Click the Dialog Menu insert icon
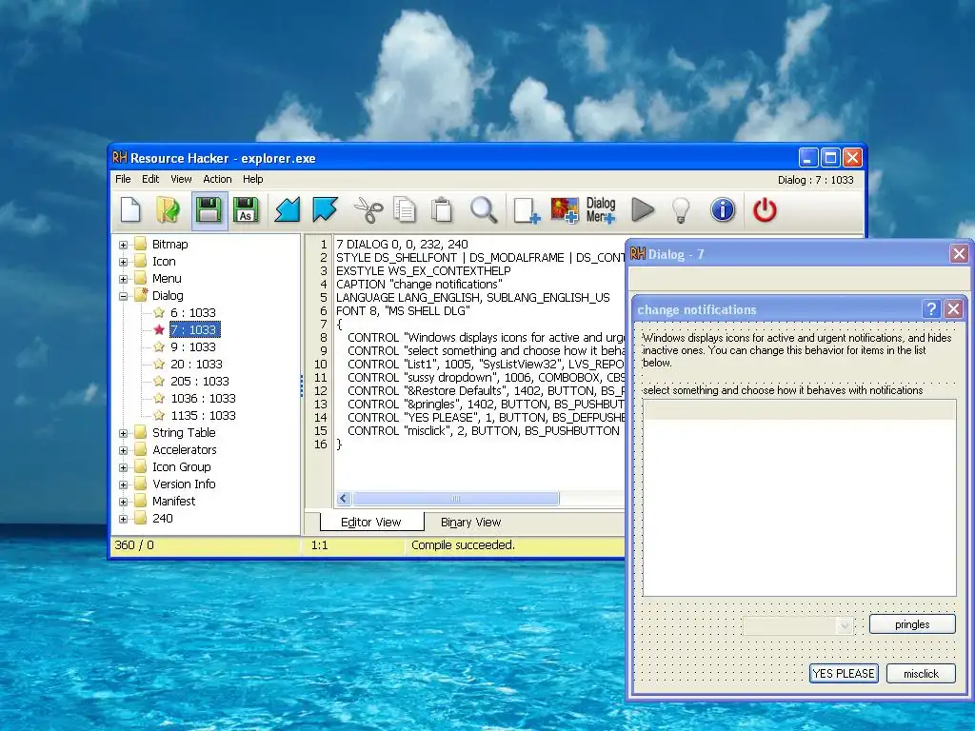 [x=601, y=210]
